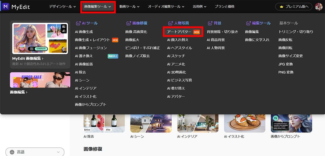Viewport: 325px width, 156px height.
Task: Select 背景削除・切り抜き menu entry
Action: coord(222,32)
